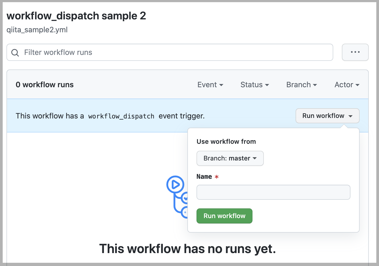Click the blue play icon in the illustration
The height and width of the screenshot is (266, 379).
click(176, 184)
